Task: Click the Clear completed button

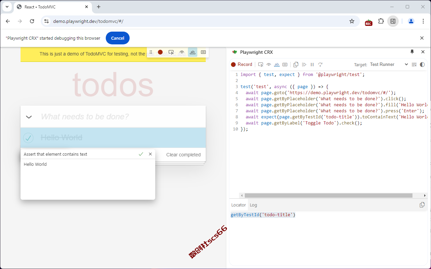Action: 184,155
